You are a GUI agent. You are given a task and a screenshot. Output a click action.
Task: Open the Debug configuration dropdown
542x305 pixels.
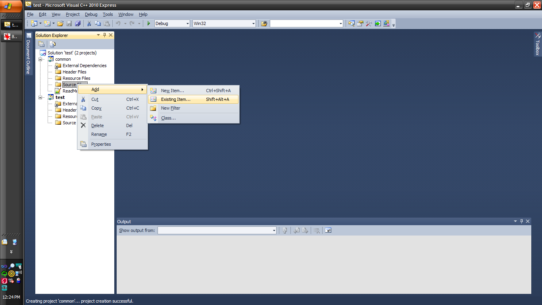[x=188, y=24]
